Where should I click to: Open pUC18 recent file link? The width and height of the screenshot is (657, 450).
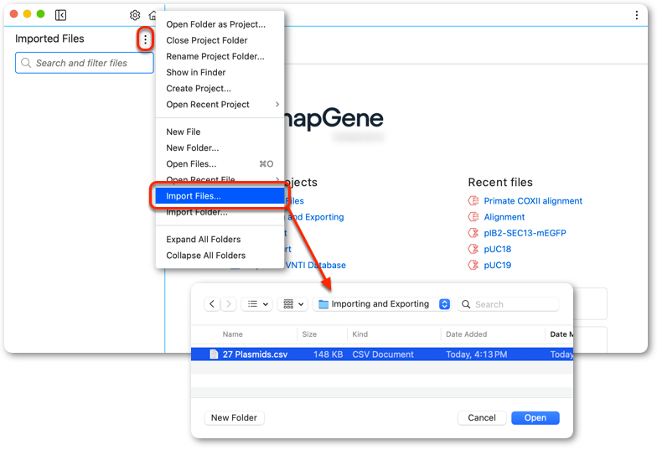(498, 249)
